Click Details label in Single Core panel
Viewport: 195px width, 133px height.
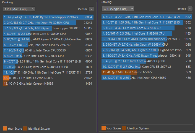(181, 9)
